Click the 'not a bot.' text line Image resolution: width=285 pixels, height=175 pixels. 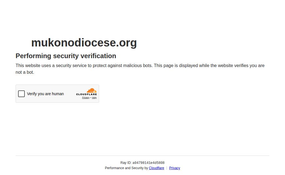25,72
